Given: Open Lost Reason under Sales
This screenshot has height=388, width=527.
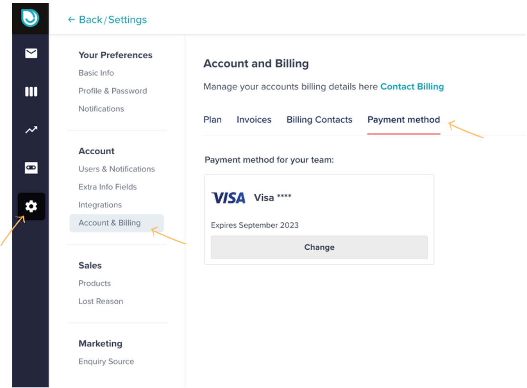Looking at the screenshot, I should coord(101,301).
